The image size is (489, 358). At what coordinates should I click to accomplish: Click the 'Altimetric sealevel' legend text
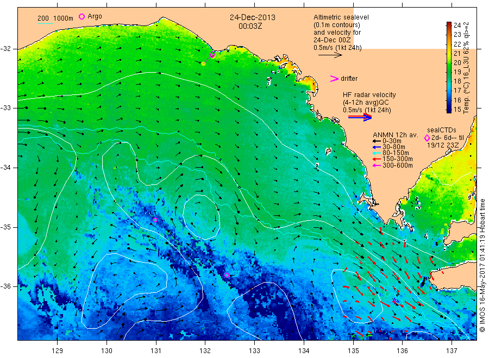(x=341, y=17)
